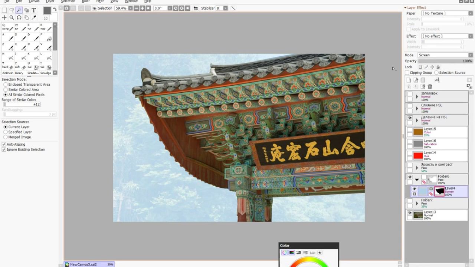Select the shape tool

26,10
